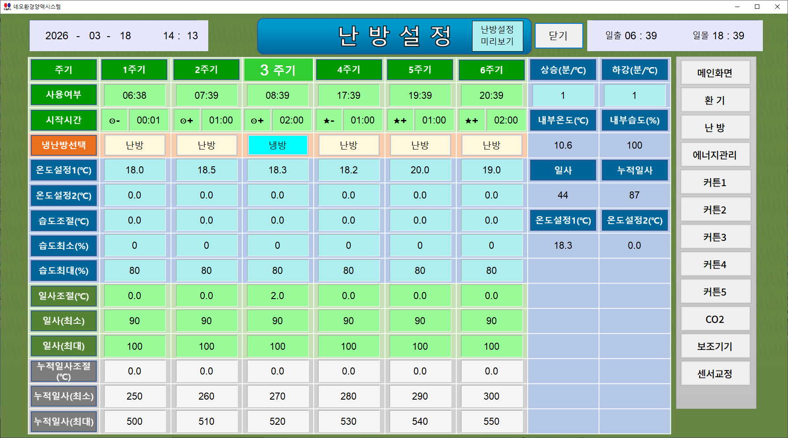Open the 난 방 heating menu
Image resolution: width=788 pixels, height=438 pixels.
point(715,127)
